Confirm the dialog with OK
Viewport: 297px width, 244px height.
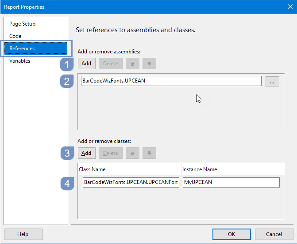[231, 234]
